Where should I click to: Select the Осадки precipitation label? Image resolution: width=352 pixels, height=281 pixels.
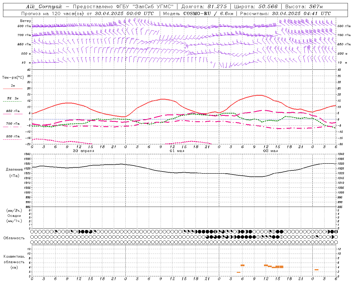pos(14,216)
